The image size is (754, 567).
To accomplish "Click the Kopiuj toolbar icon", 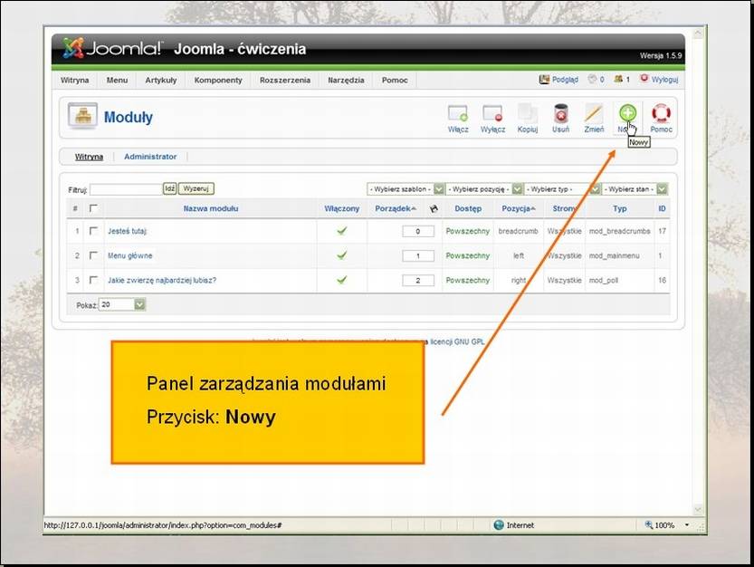I will [x=527, y=113].
